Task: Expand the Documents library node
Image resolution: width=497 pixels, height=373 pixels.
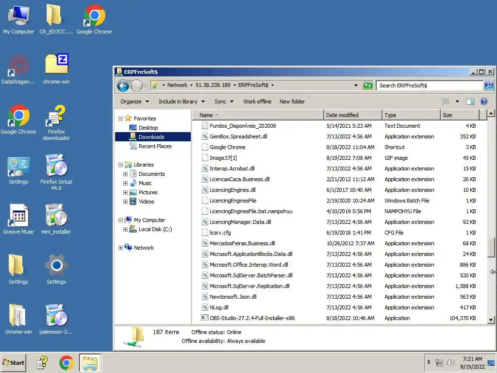Action: (x=126, y=174)
